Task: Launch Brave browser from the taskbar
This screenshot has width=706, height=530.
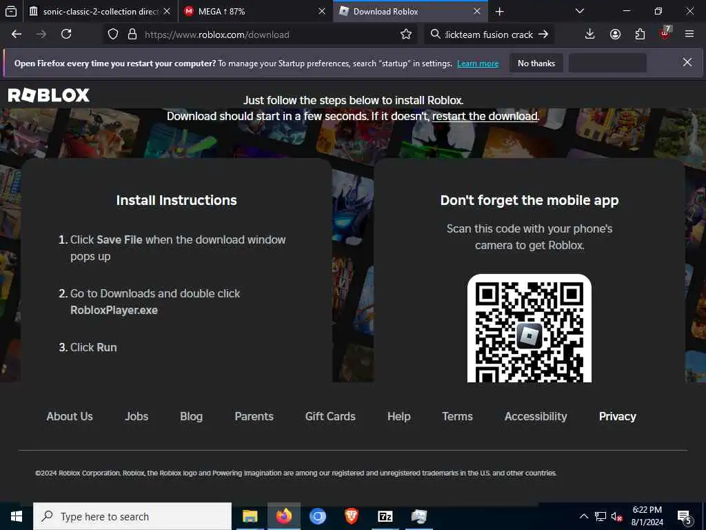Action: (x=351, y=516)
